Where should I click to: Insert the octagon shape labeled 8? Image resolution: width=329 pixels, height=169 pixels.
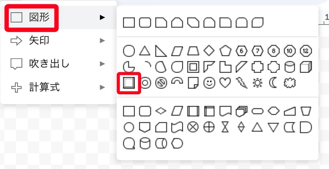pyautogui.click(x=274, y=51)
